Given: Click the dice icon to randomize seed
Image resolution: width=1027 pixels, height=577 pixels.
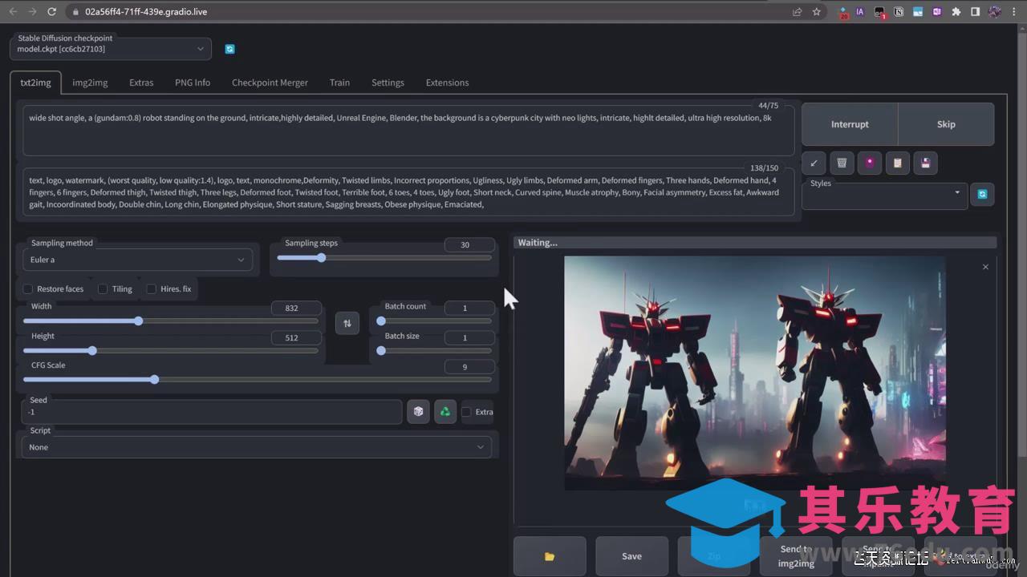Looking at the screenshot, I should coord(419,412).
